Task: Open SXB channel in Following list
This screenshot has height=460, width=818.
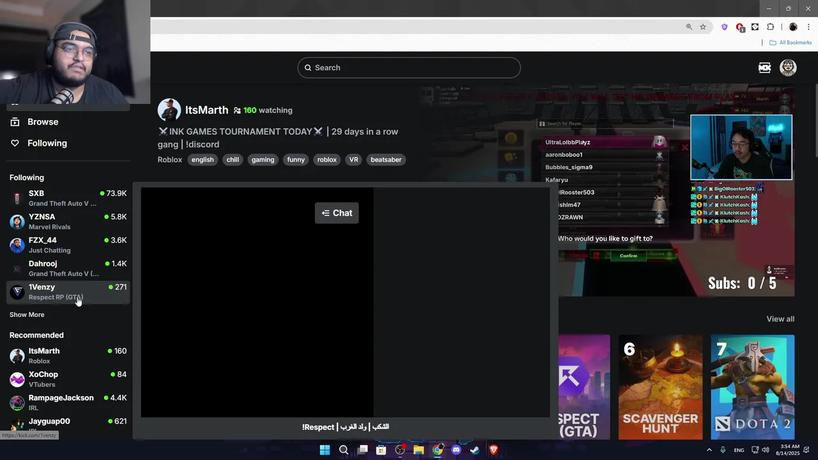Action: tap(68, 198)
